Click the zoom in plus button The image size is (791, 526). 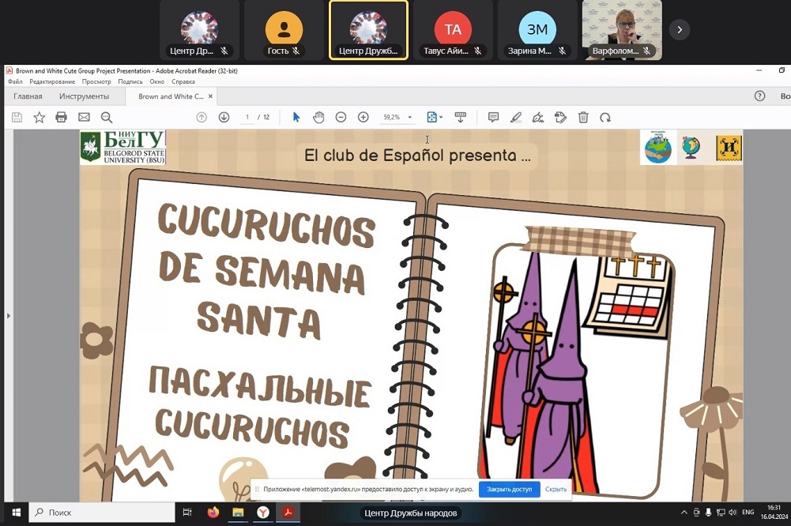coord(363,117)
